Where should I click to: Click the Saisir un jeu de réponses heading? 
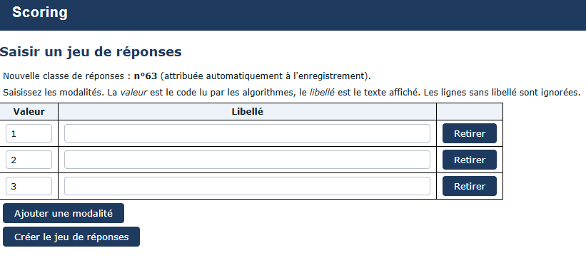[91, 52]
